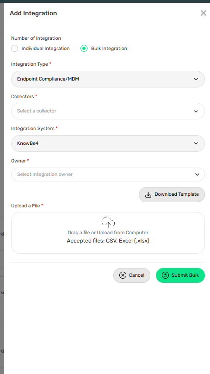Expand Integration Type dropdown chevron
210x374 pixels.
pos(196,79)
